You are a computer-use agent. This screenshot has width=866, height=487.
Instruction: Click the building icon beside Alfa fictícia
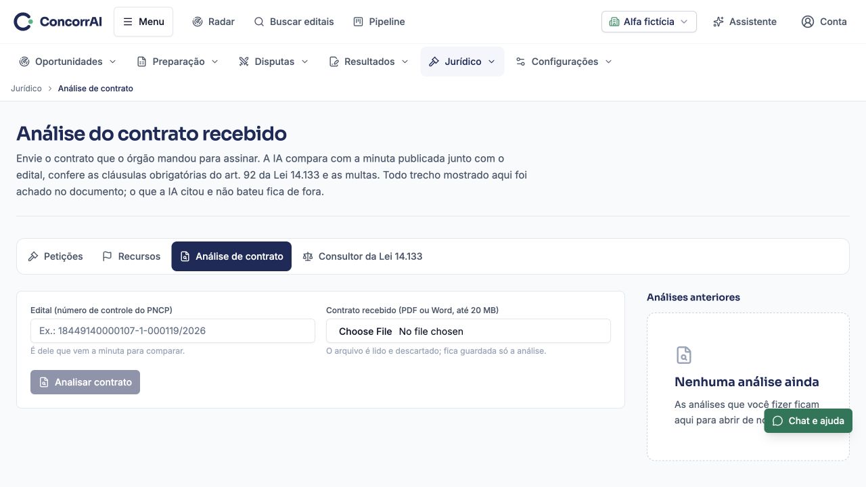click(x=614, y=22)
